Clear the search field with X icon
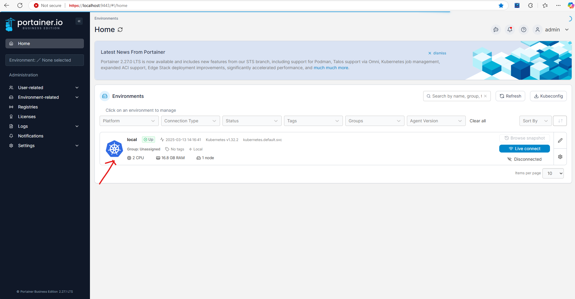This screenshot has height=299, width=575. point(485,96)
